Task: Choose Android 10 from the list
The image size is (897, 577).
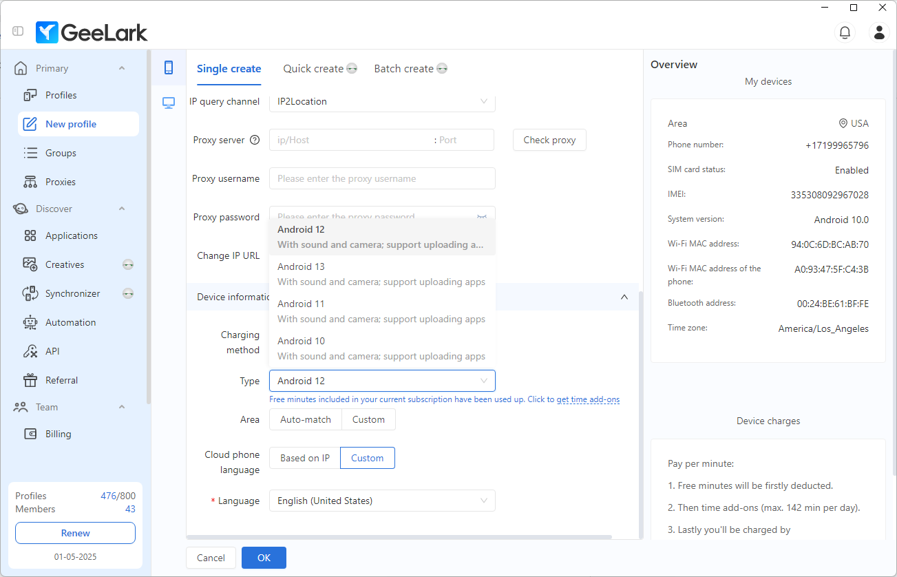Action: (x=382, y=348)
